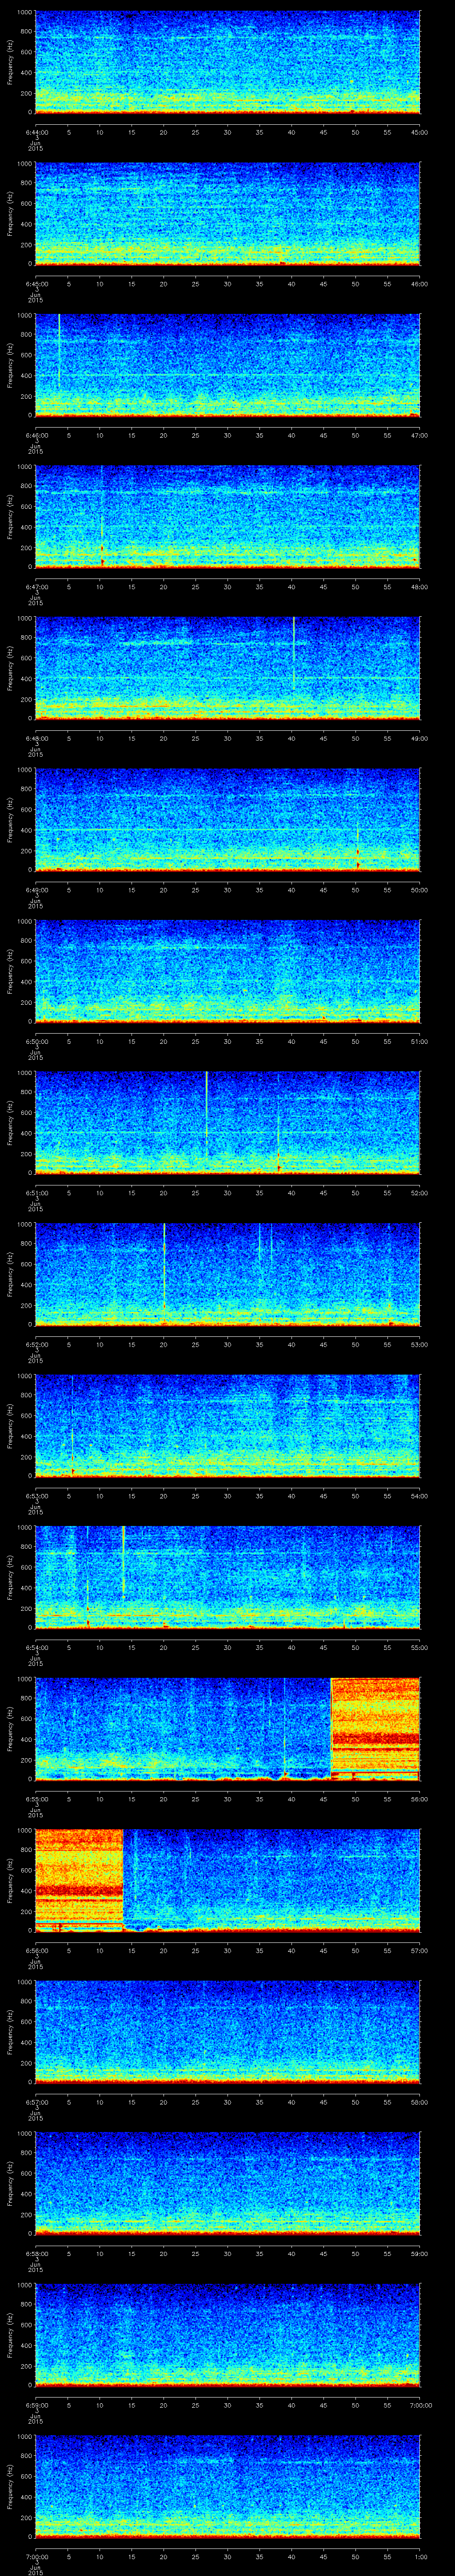Click the "6:54:00" start time label
The image size is (455, 2576).
[x=36, y=1647]
